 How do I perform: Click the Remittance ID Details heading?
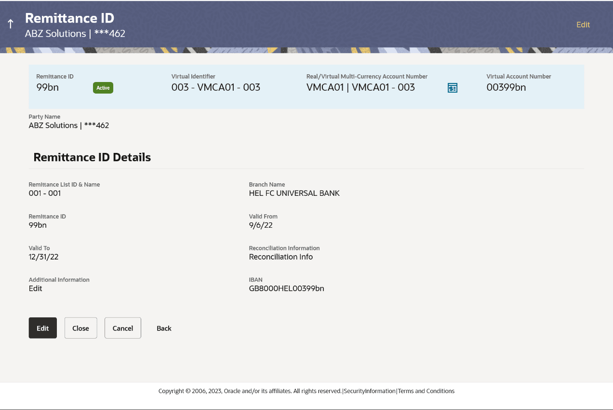point(92,157)
